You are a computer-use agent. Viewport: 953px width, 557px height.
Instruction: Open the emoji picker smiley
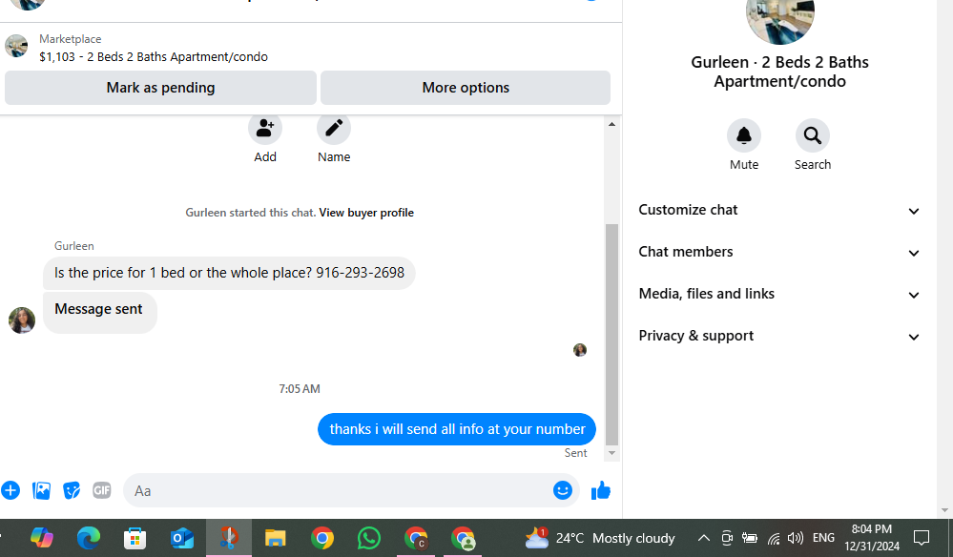(x=563, y=490)
